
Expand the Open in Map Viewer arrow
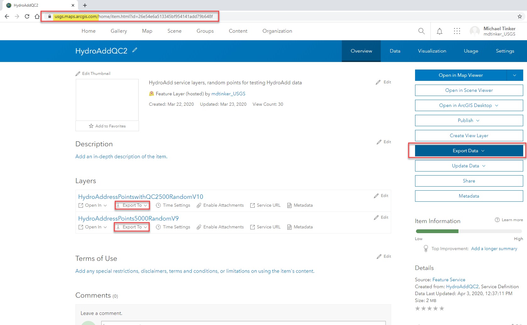point(515,75)
